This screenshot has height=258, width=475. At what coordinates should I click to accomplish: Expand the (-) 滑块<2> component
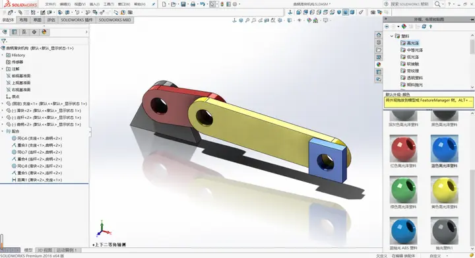[x=3, y=111]
